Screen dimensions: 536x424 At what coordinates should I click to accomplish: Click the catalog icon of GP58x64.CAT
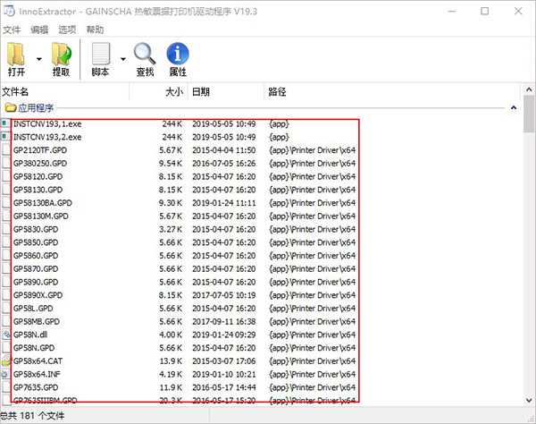click(6, 360)
